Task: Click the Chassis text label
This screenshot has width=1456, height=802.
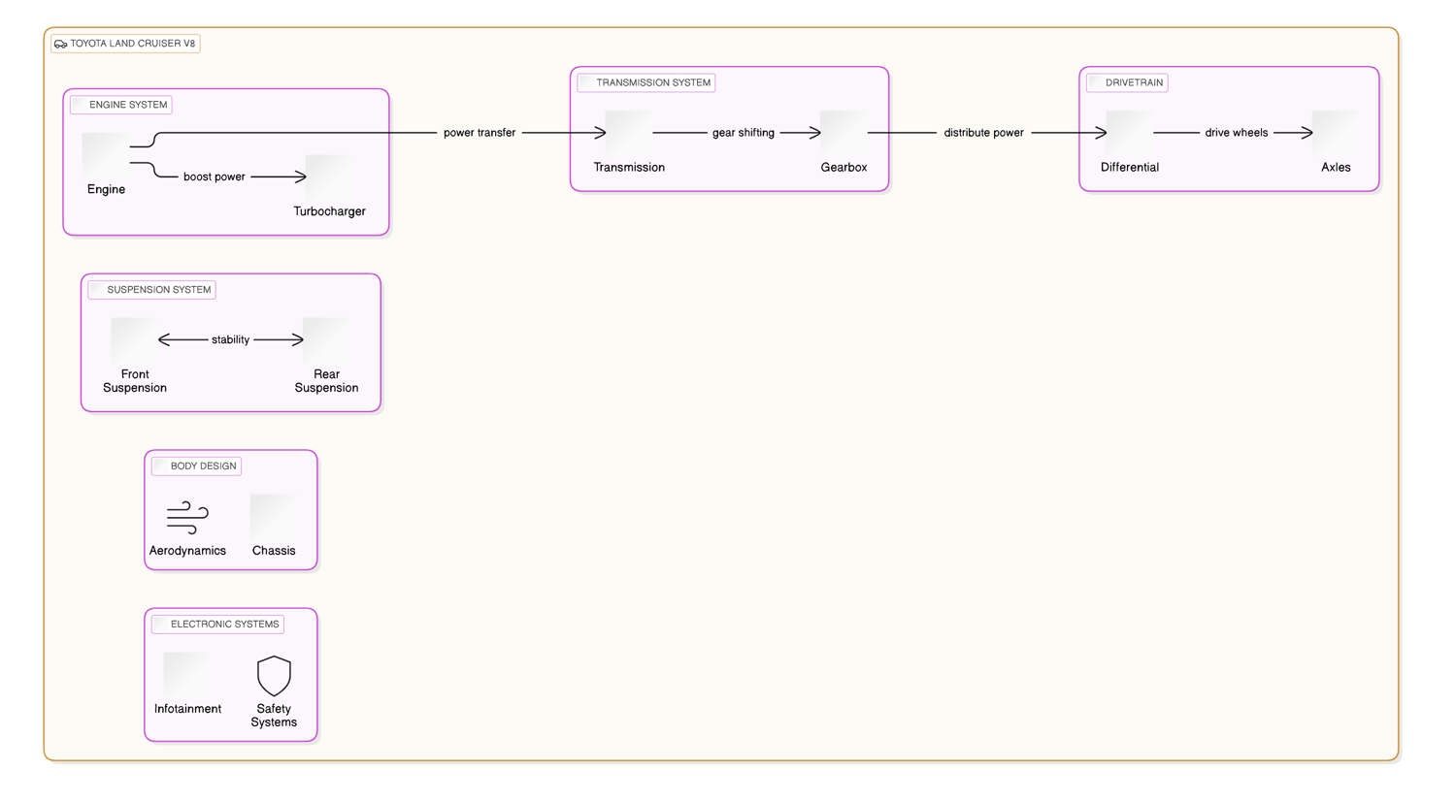Action: pos(274,551)
